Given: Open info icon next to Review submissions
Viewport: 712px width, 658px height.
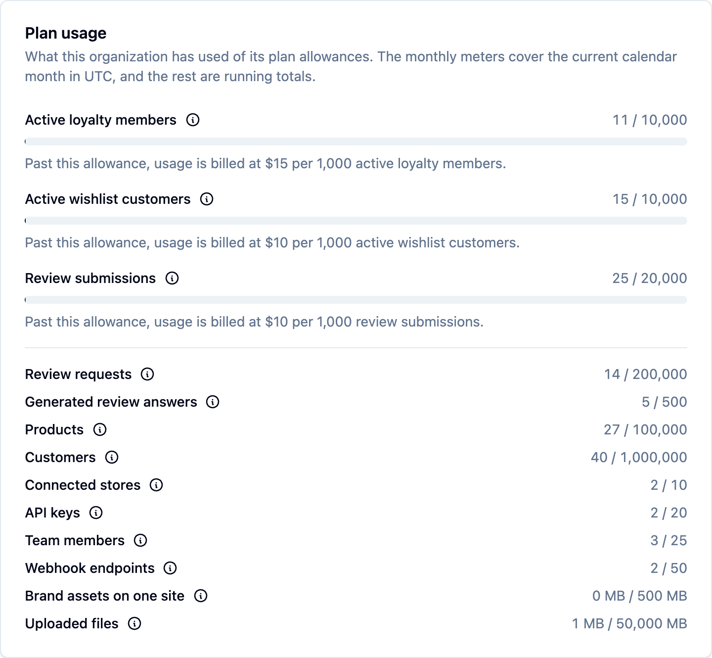Looking at the screenshot, I should pos(172,278).
